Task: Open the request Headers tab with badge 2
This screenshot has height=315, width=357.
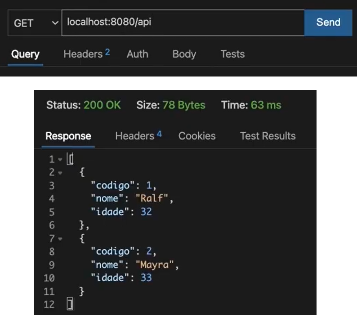Action: click(86, 54)
